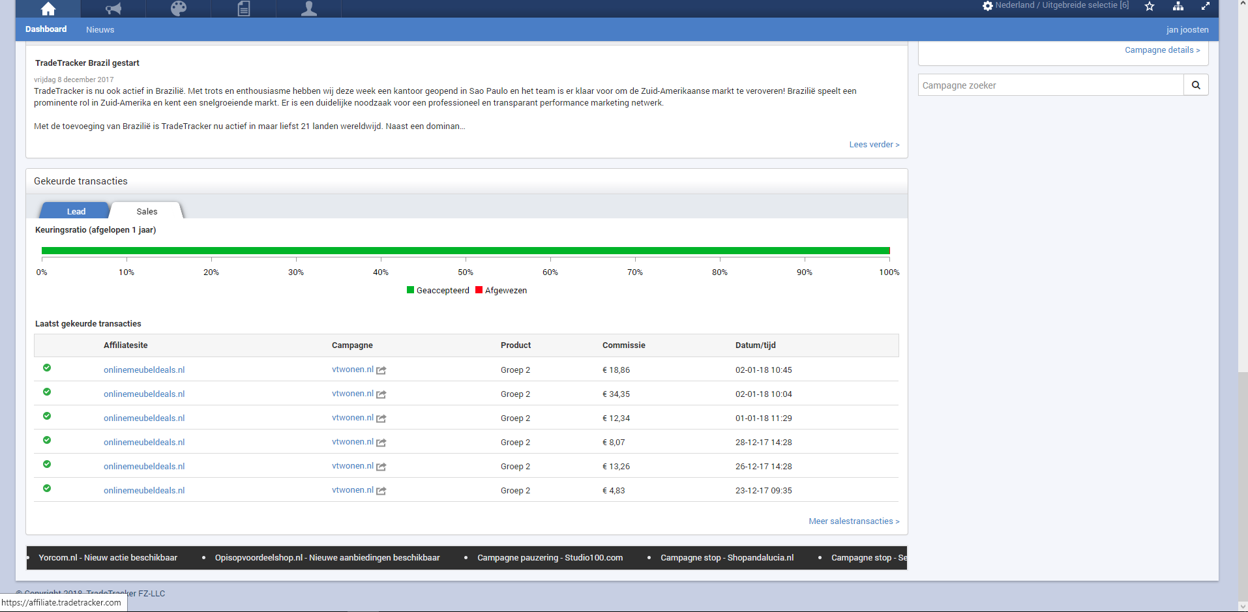This screenshot has width=1248, height=612.
Task: Click the star favorites icon
Action: point(1150,6)
